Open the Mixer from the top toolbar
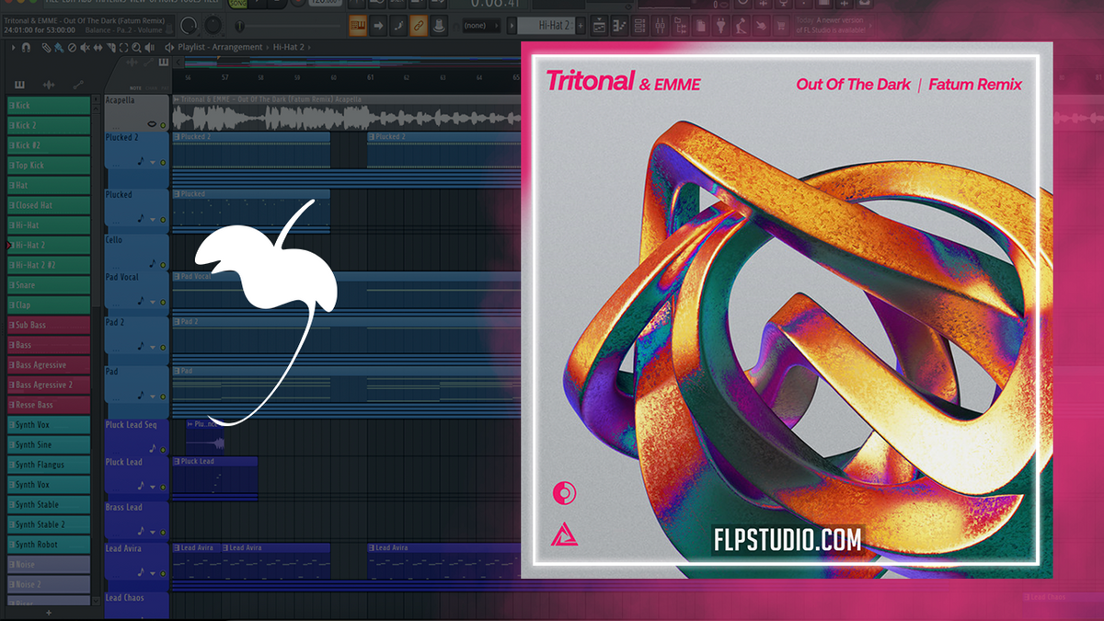This screenshot has width=1104, height=621. coord(661,25)
